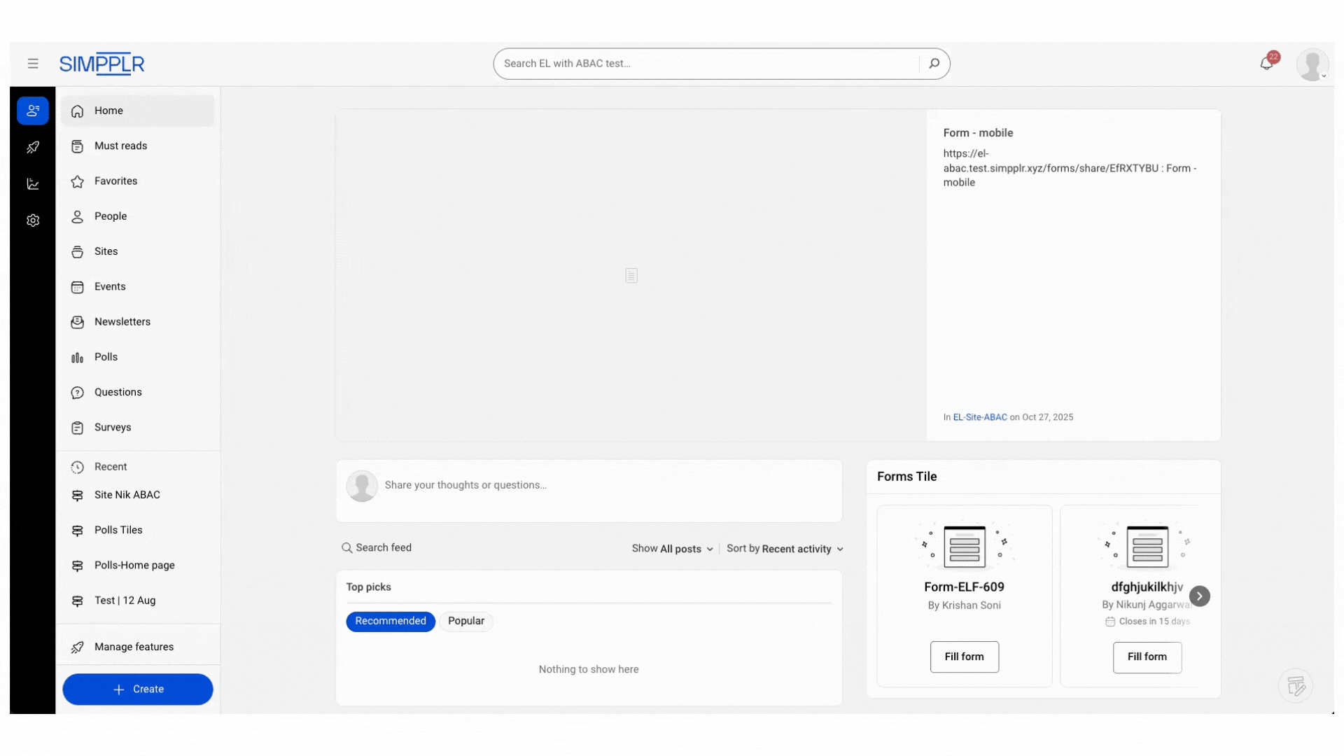Open the user profile avatar dropdown
Screen dimensions: 1344x756
(1312, 65)
